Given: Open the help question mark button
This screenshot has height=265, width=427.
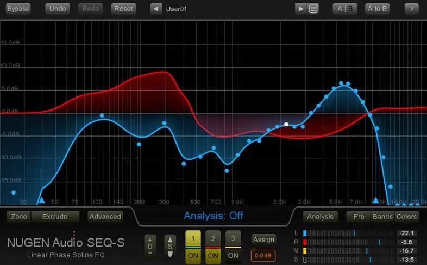Looking at the screenshot, I should [411, 9].
